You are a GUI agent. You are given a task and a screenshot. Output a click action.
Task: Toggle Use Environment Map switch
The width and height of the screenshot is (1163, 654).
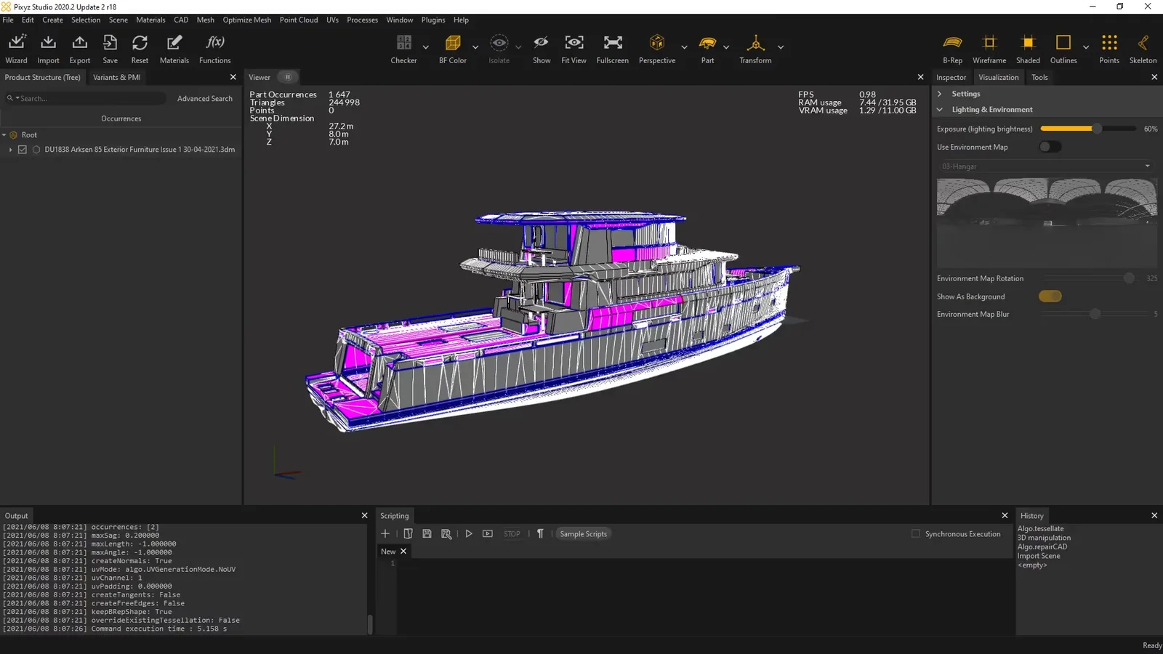point(1050,147)
